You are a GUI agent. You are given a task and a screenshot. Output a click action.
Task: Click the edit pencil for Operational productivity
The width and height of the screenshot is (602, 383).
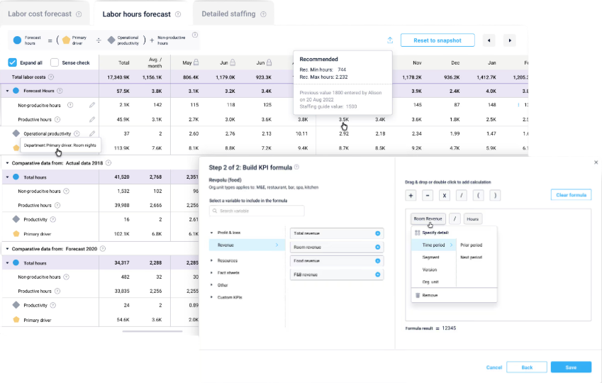coord(92,133)
